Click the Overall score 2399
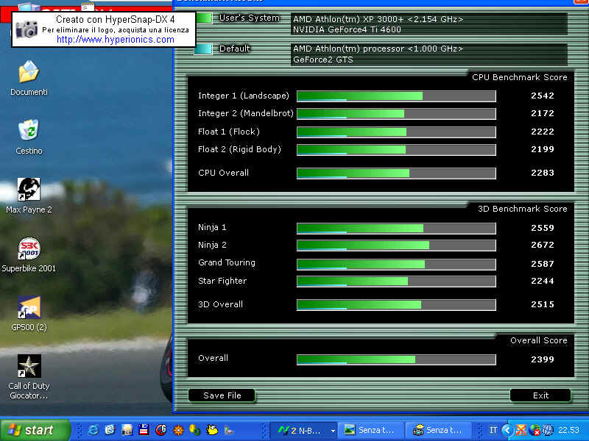 543,359
